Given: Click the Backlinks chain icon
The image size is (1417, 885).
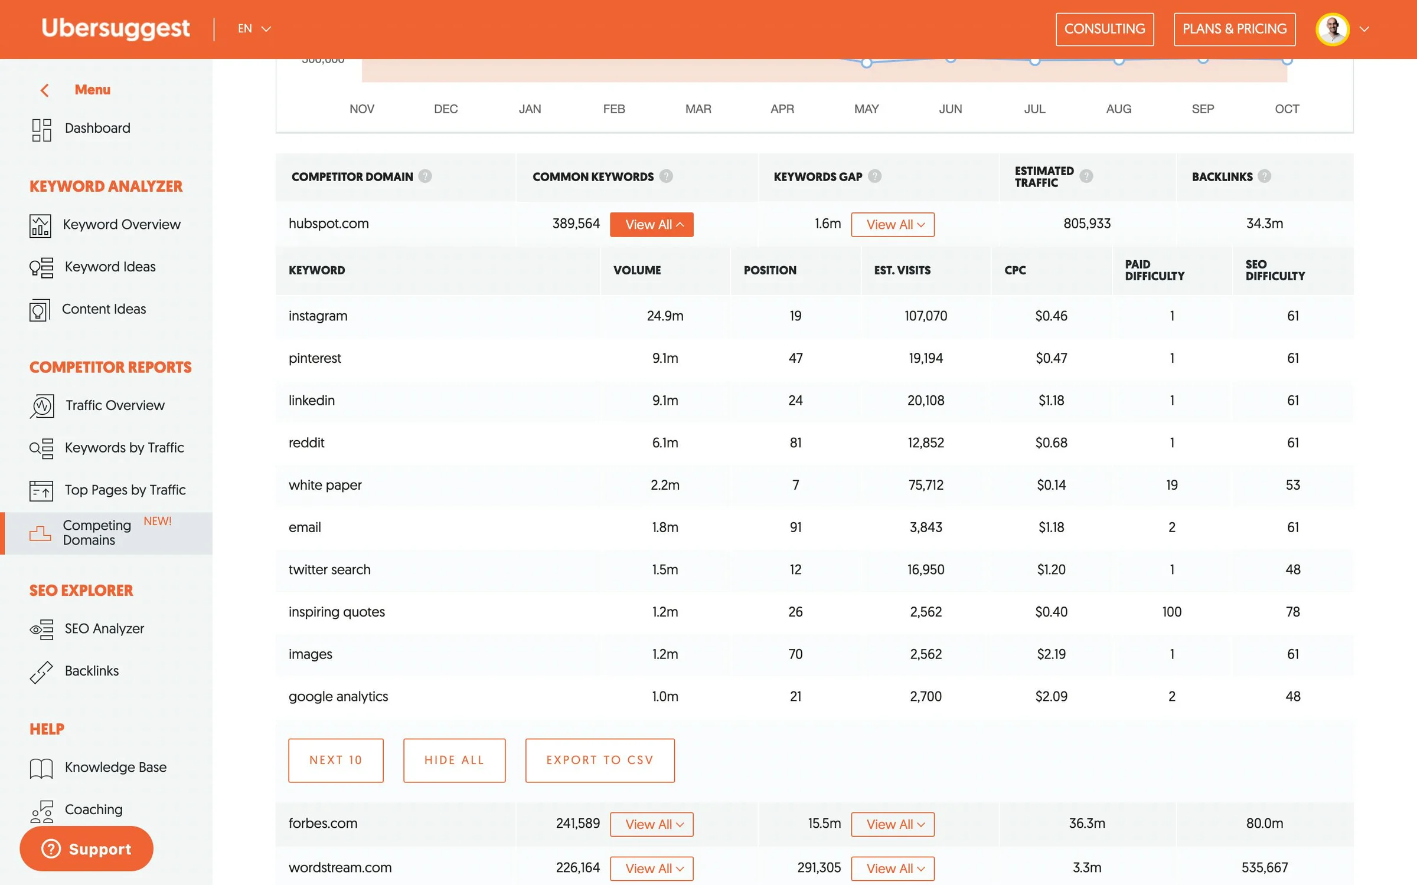Looking at the screenshot, I should [x=41, y=672].
